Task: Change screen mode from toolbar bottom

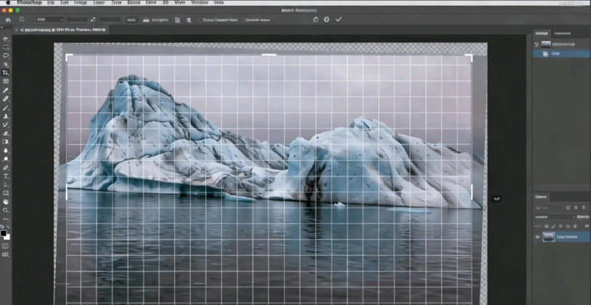Action: pos(6,255)
